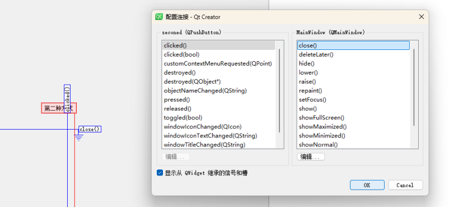Click the red 第二种方式 button on canvas
449x207 pixels.
click(59, 108)
